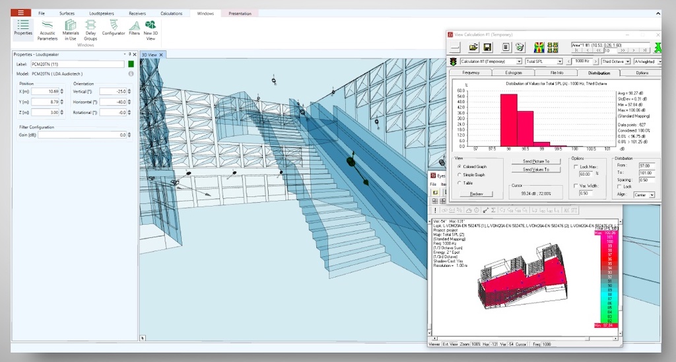This screenshot has height=362, width=676.
Task: Open the Acoustic Parameters window
Action: [47, 30]
